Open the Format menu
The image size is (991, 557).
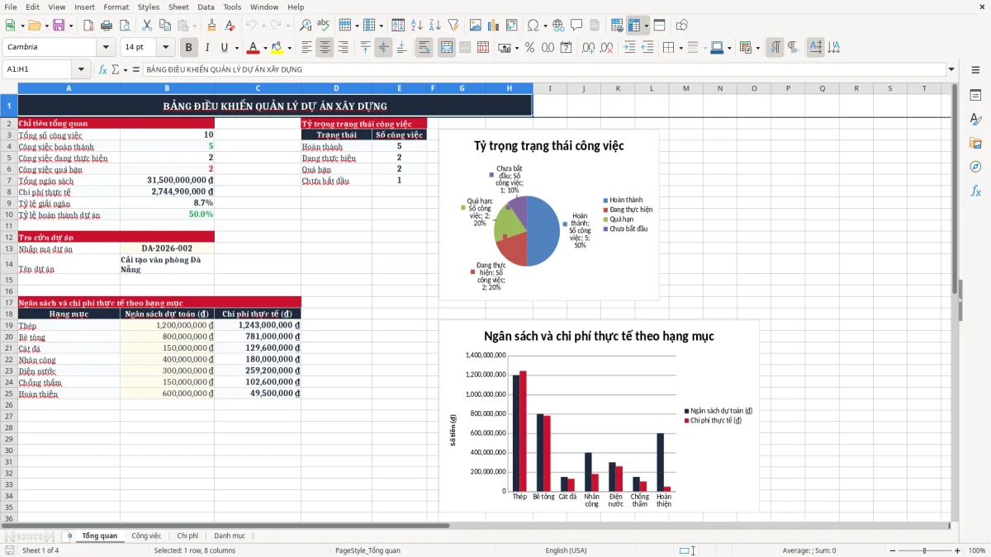(116, 7)
